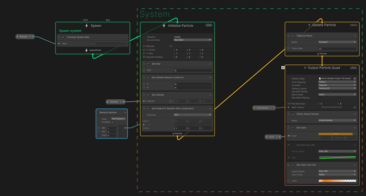Toggle Set Lifetime Random (Uniform) checkbox
The width and height of the screenshot is (366, 196).
pos(148,77)
